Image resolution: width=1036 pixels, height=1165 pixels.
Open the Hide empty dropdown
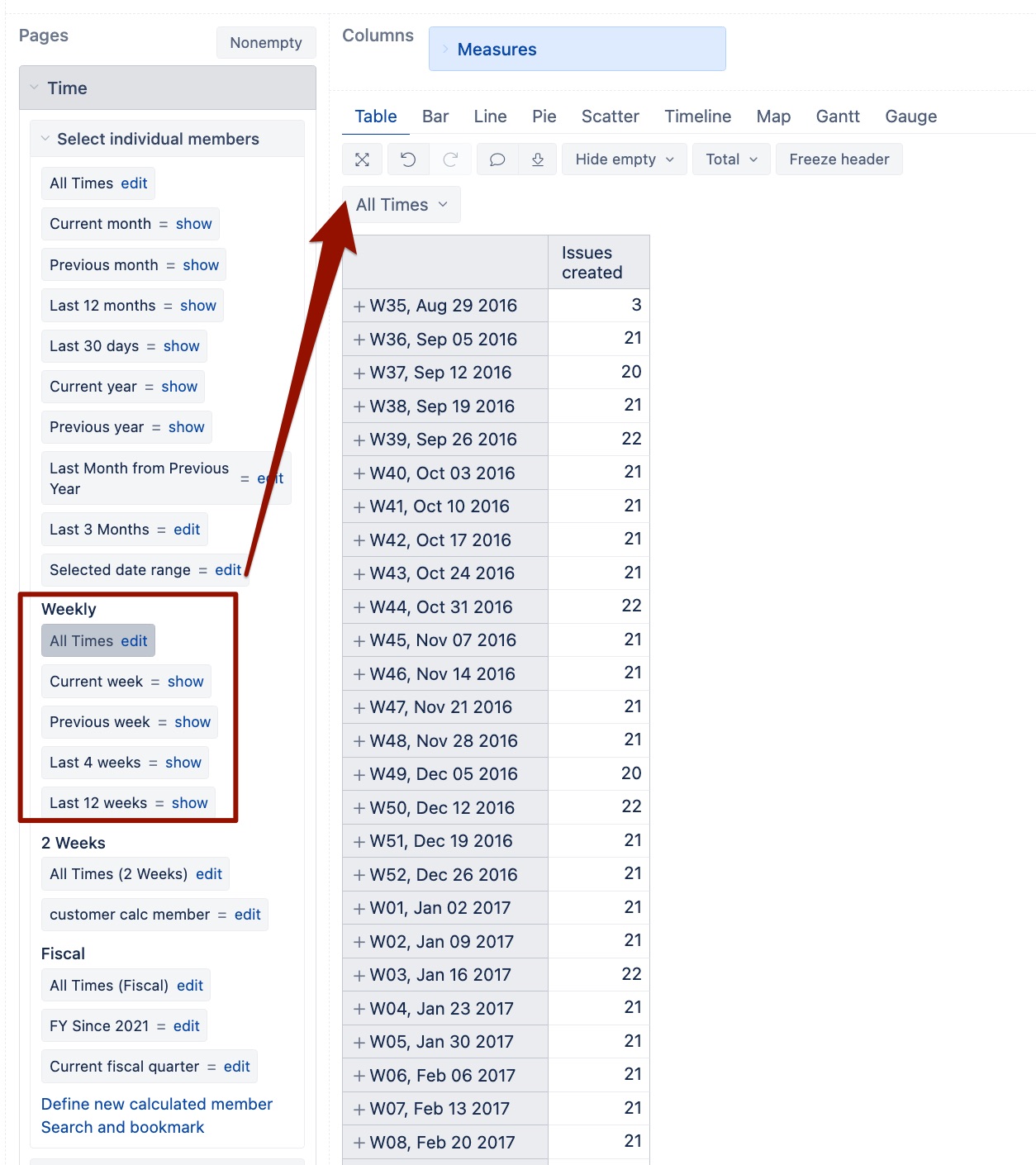click(x=625, y=159)
